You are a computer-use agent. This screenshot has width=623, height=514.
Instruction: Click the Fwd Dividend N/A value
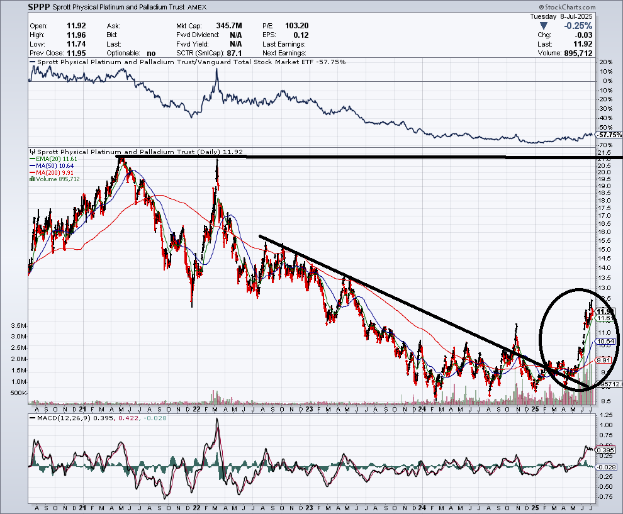[x=235, y=35]
